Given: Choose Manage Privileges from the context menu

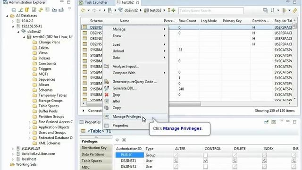Looking at the screenshot, I should 136,117.
